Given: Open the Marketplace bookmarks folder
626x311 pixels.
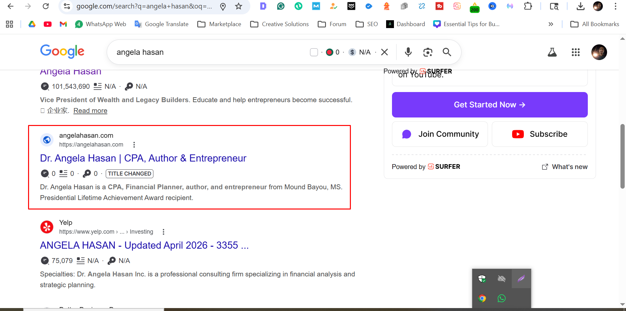Looking at the screenshot, I should pos(219,24).
